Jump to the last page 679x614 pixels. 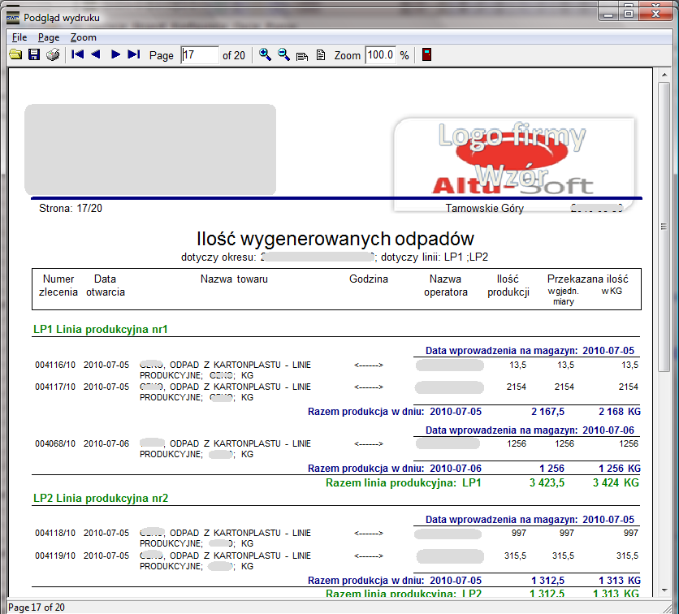(x=134, y=55)
